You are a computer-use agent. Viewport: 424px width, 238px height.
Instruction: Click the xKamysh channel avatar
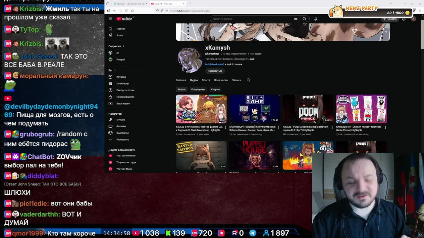point(190,60)
